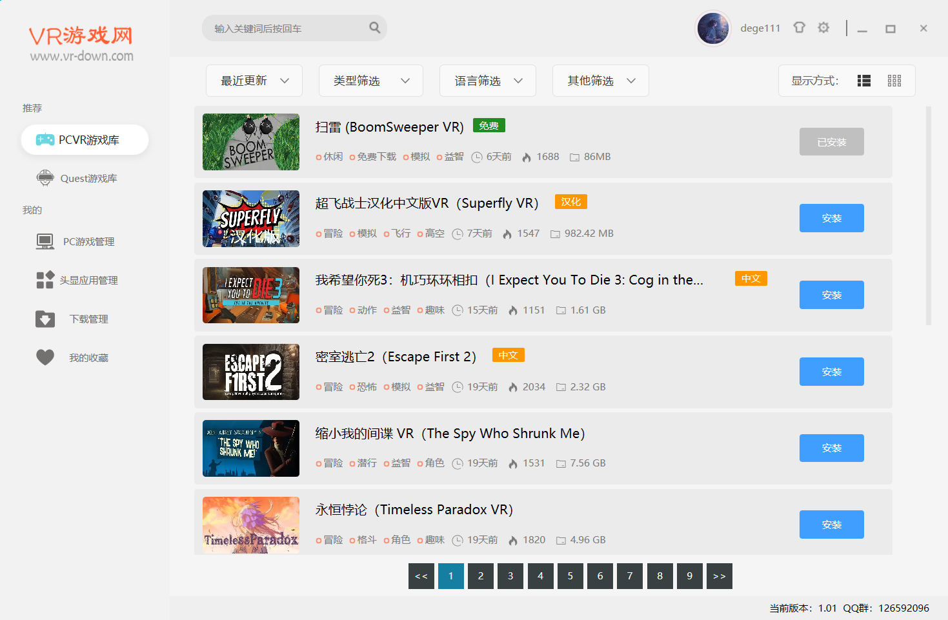Select the PC游戏管理 monitor icon
Image resolution: width=948 pixels, height=620 pixels.
point(45,242)
